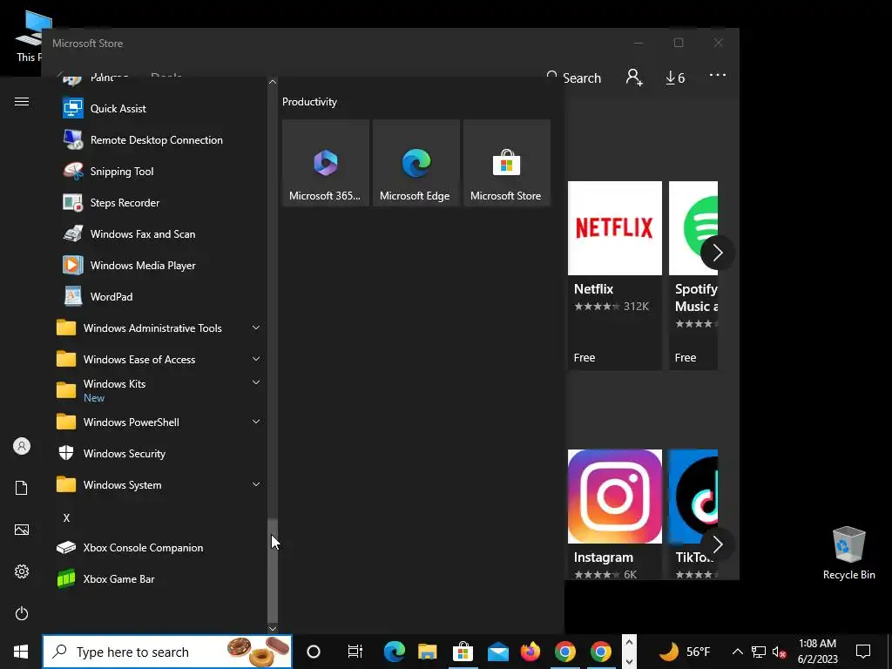The image size is (892, 669).
Task: Open the Snipping Tool
Action: (x=159, y=172)
